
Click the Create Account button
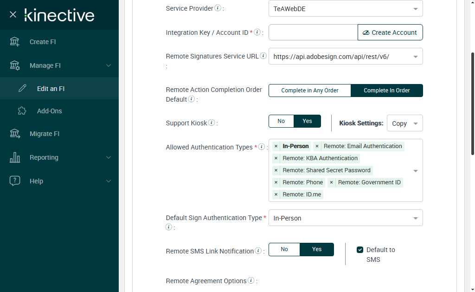tap(390, 32)
